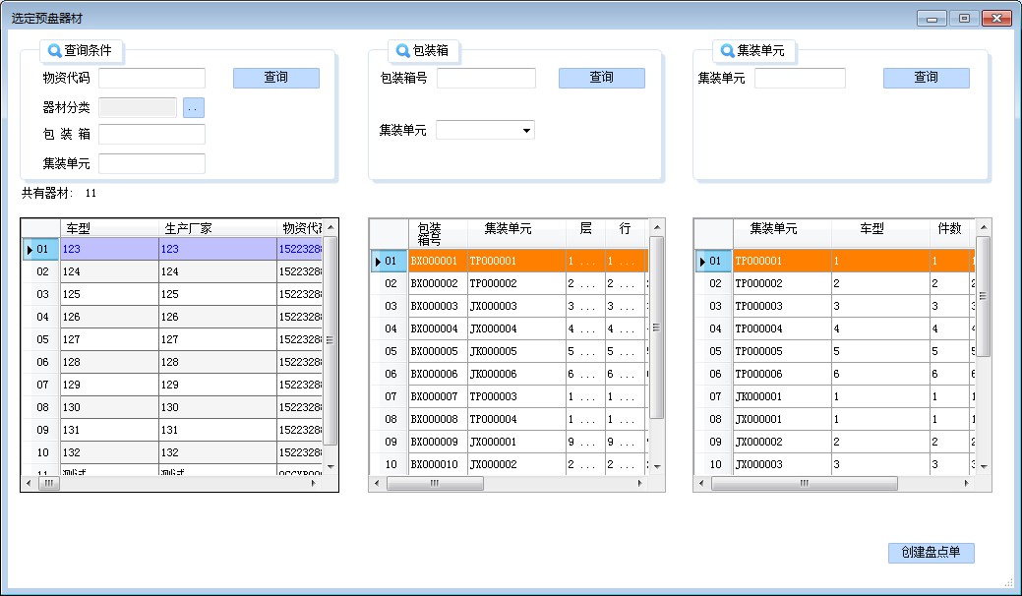The height and width of the screenshot is (596, 1022).
Task: Click the 包装箱 magnifier icon
Action: click(403, 50)
